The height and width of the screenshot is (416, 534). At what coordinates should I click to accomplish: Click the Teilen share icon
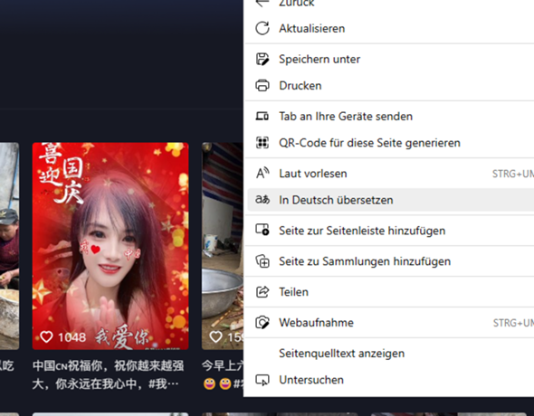[x=262, y=291]
